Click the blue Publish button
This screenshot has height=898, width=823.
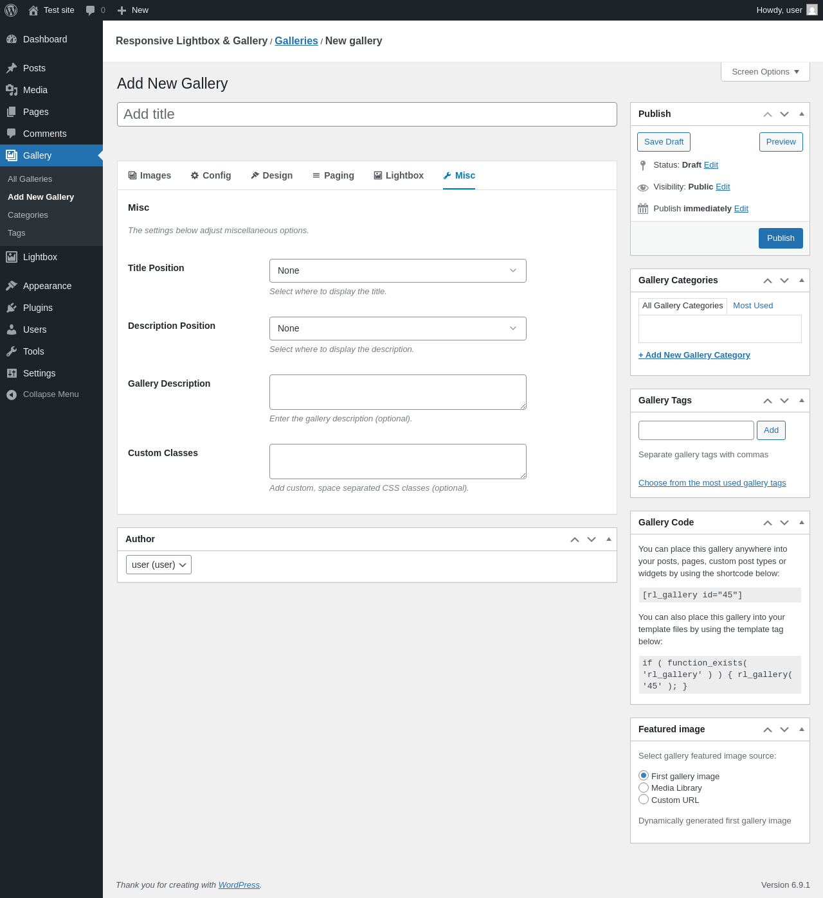(x=781, y=238)
